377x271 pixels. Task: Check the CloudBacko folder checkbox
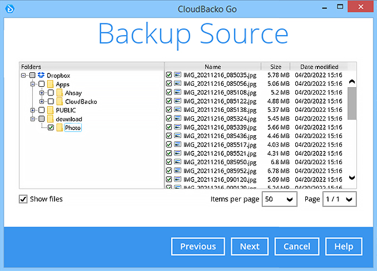[x=51, y=101]
